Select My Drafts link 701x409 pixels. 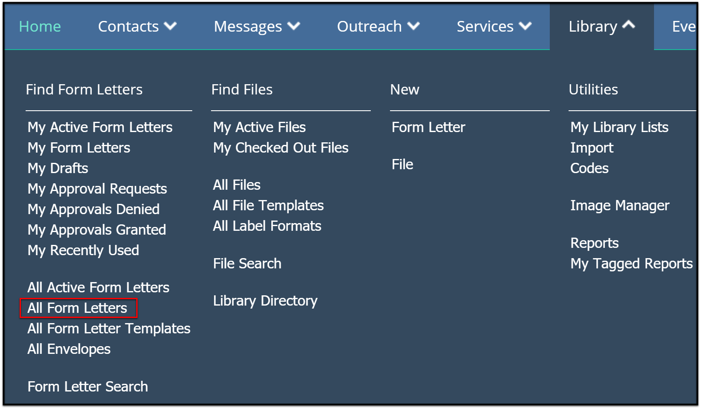tap(58, 168)
